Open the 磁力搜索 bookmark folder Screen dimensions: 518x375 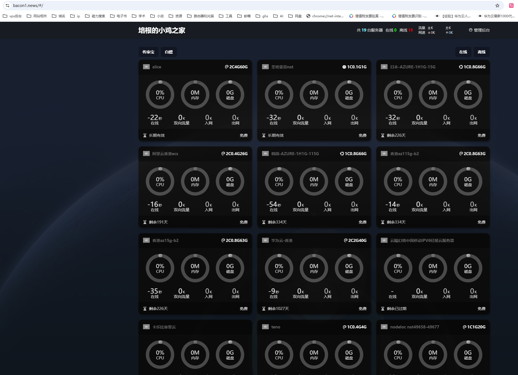[95, 16]
